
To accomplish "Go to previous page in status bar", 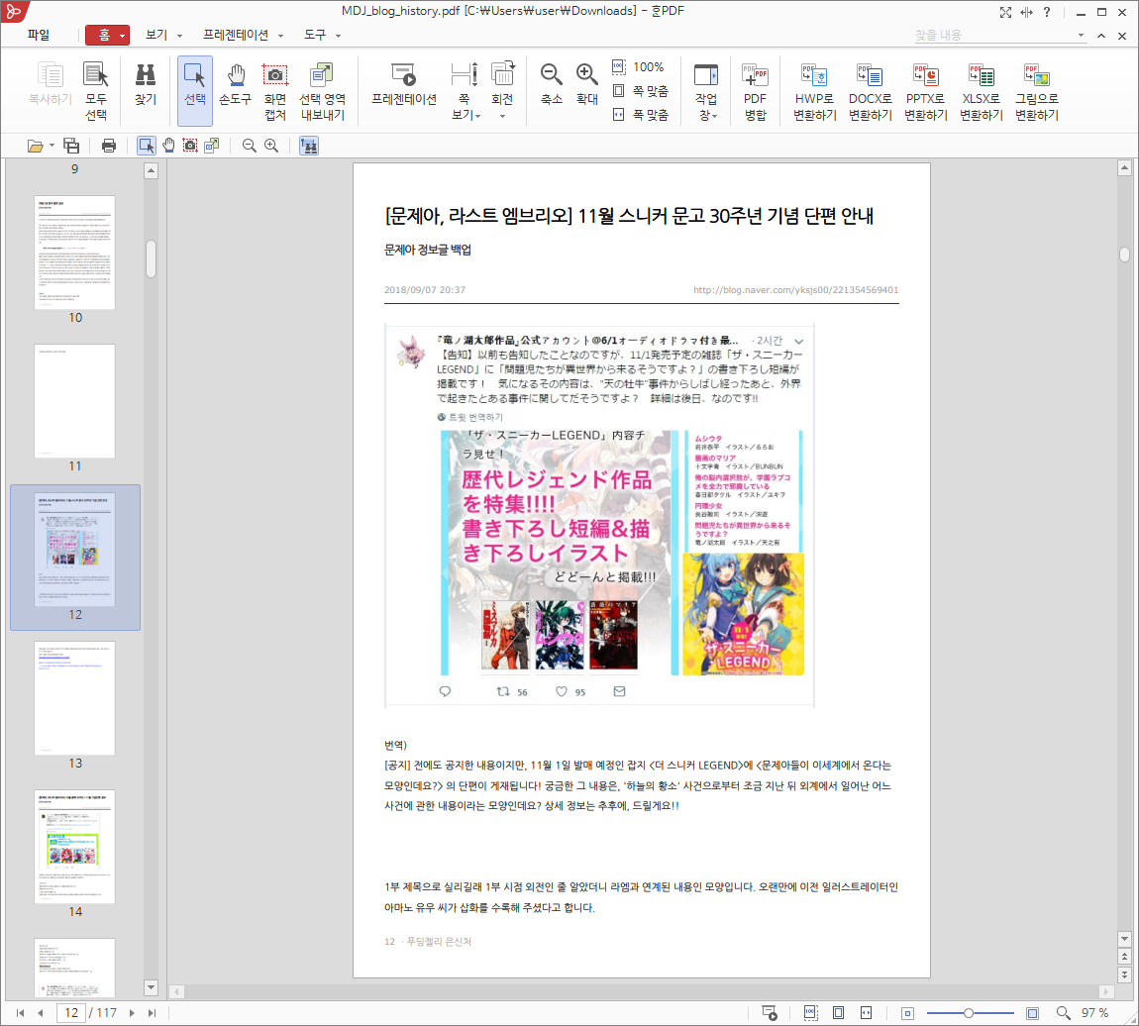I will [41, 1013].
